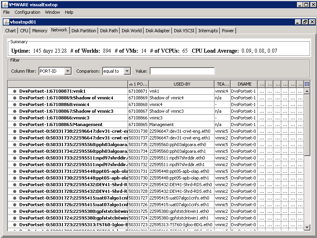Click the filter Value input field
Image resolution: width=317 pixels, height=238 pixels.
coord(182,71)
